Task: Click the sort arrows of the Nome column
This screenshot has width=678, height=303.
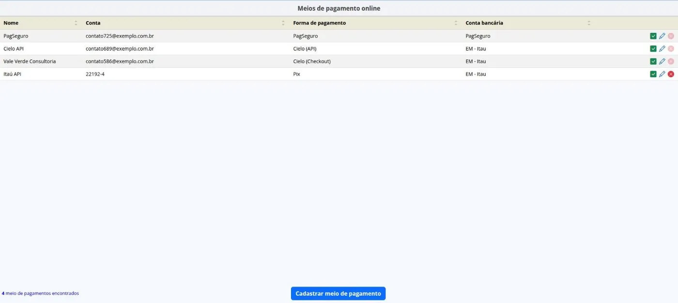Action: [76, 23]
